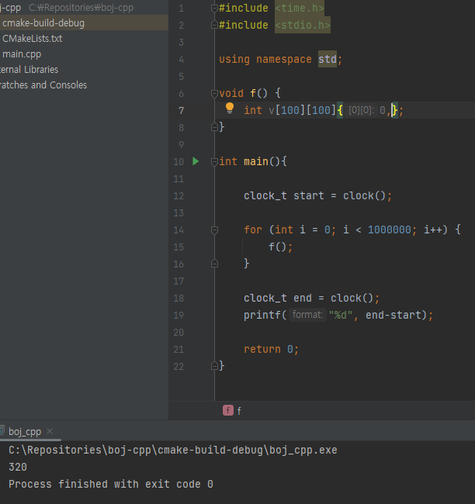
Task: Click fold end marker on line 8
Action: coord(214,128)
